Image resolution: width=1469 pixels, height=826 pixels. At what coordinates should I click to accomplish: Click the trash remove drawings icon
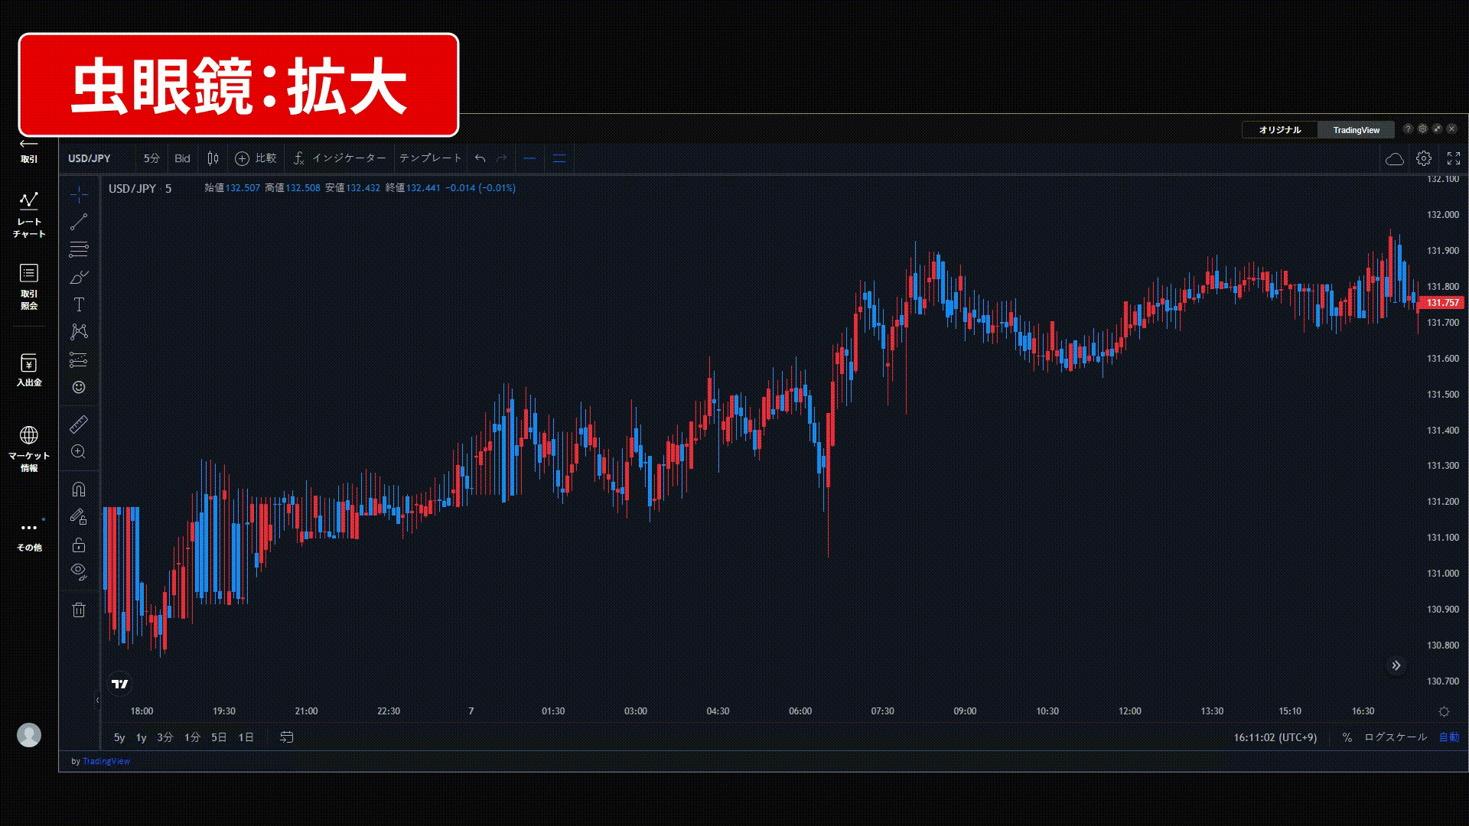[79, 610]
